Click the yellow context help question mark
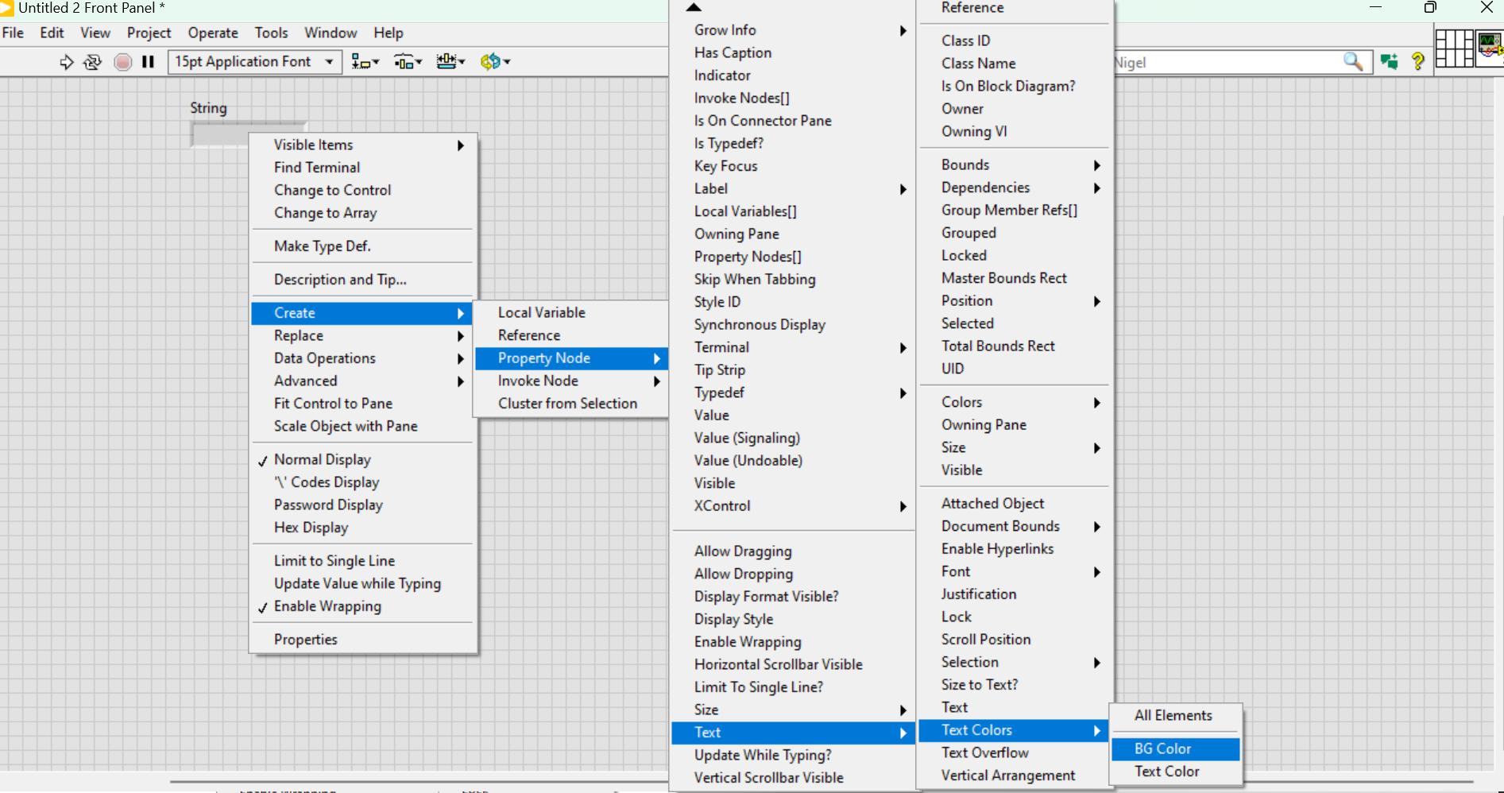The width and height of the screenshot is (1504, 793). [x=1417, y=62]
